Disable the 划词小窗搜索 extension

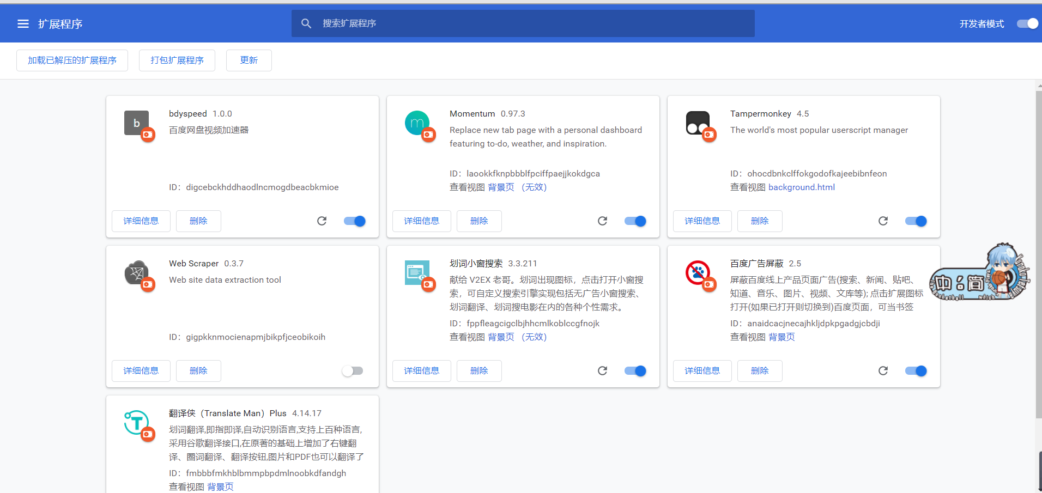coord(635,370)
